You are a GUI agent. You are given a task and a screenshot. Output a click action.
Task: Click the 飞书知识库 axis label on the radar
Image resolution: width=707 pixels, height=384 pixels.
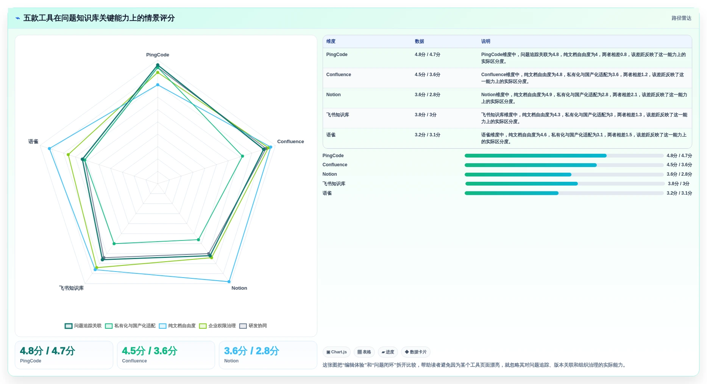[x=71, y=288]
